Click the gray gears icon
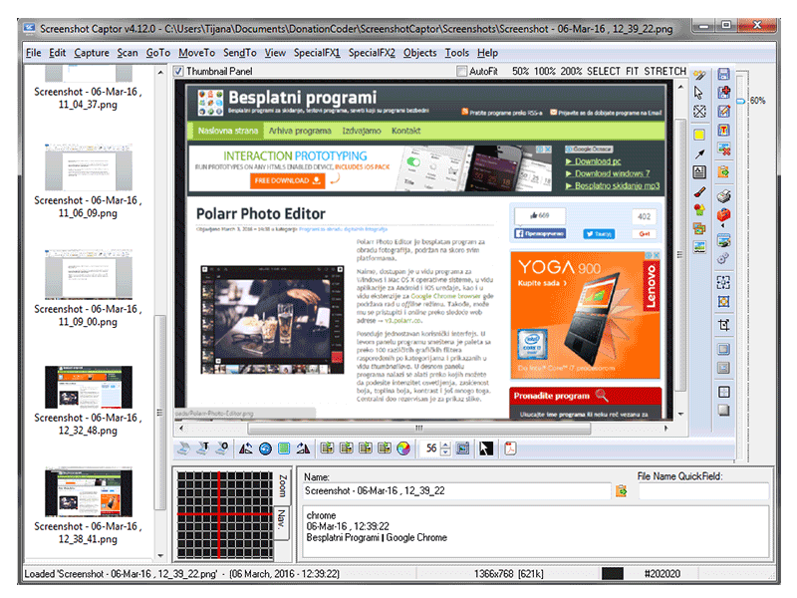797x598 pixels. (724, 258)
